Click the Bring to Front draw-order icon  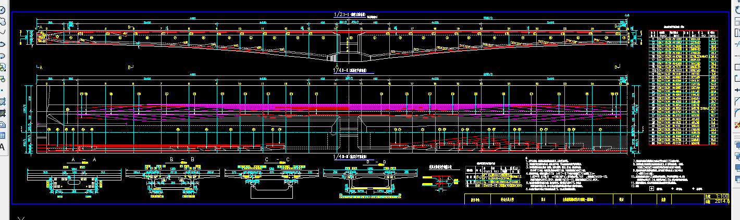(x=736, y=145)
